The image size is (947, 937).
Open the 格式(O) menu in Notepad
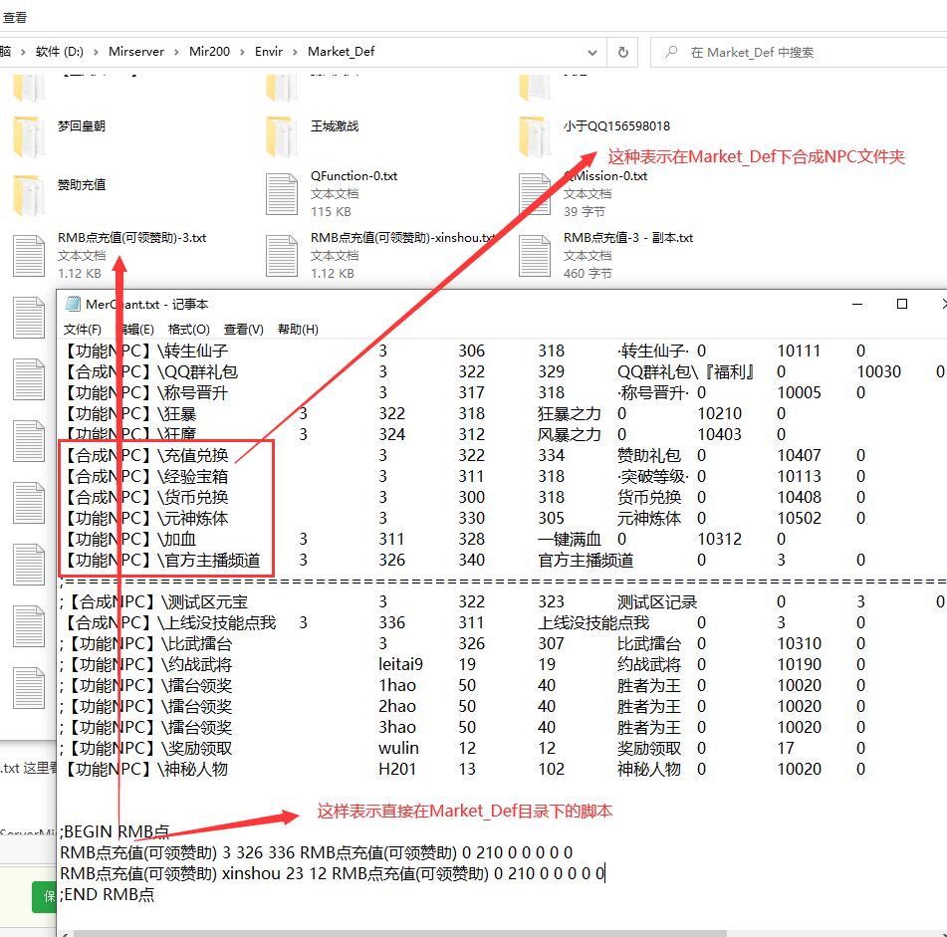pos(188,329)
